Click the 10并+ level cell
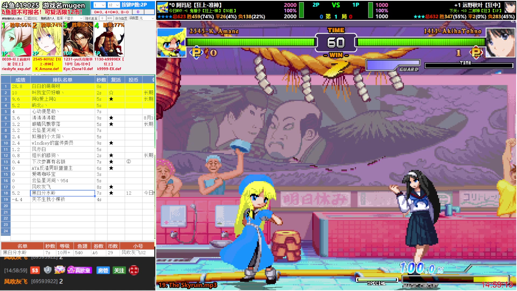The height and width of the screenshot is (291, 517). tap(65, 253)
